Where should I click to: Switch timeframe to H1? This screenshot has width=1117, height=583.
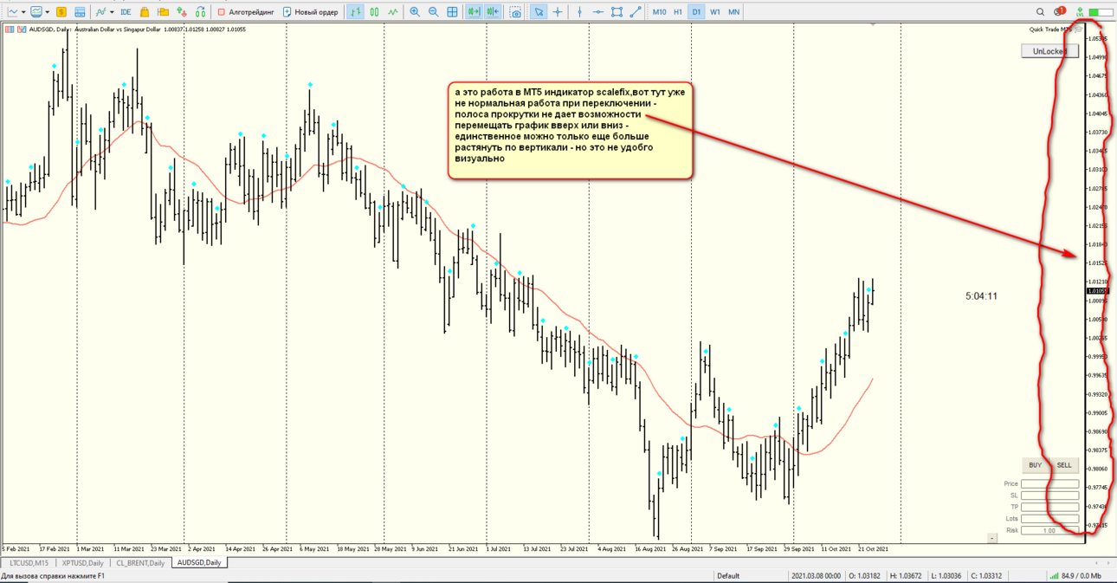pos(678,12)
